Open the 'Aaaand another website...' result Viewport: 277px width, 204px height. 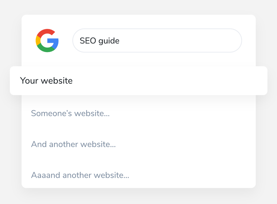pyautogui.click(x=80, y=175)
